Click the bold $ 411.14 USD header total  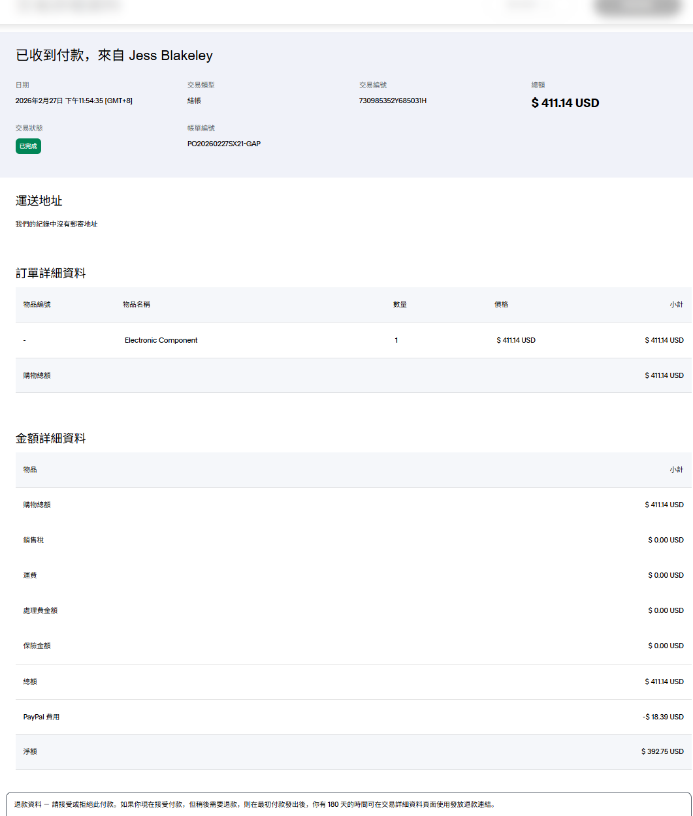(x=565, y=103)
